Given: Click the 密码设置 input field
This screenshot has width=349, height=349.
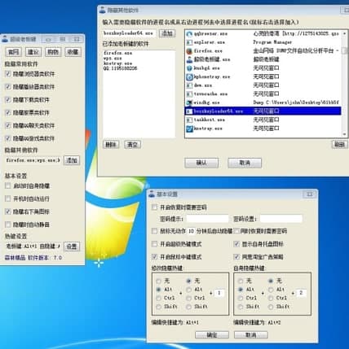Looking at the screenshot, I should pos(281,219).
